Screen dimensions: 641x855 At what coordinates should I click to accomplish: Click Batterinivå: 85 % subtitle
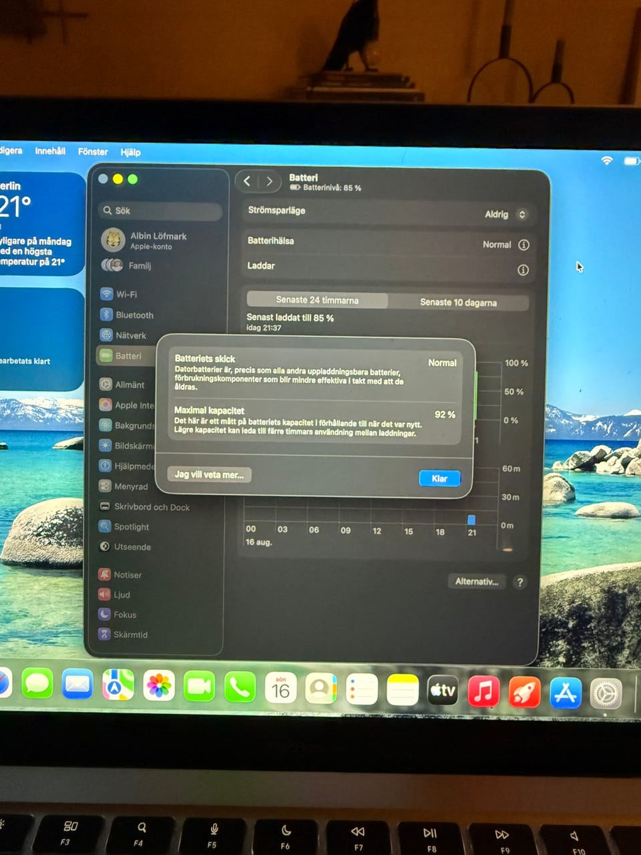point(332,188)
